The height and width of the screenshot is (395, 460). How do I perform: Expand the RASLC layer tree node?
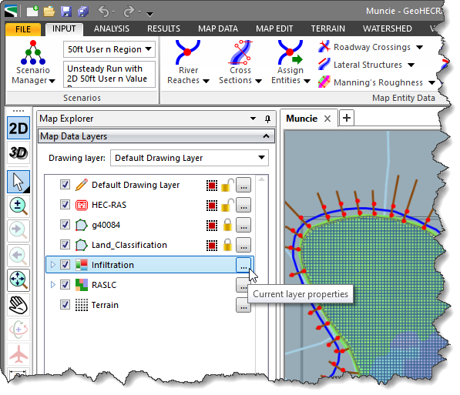[53, 284]
